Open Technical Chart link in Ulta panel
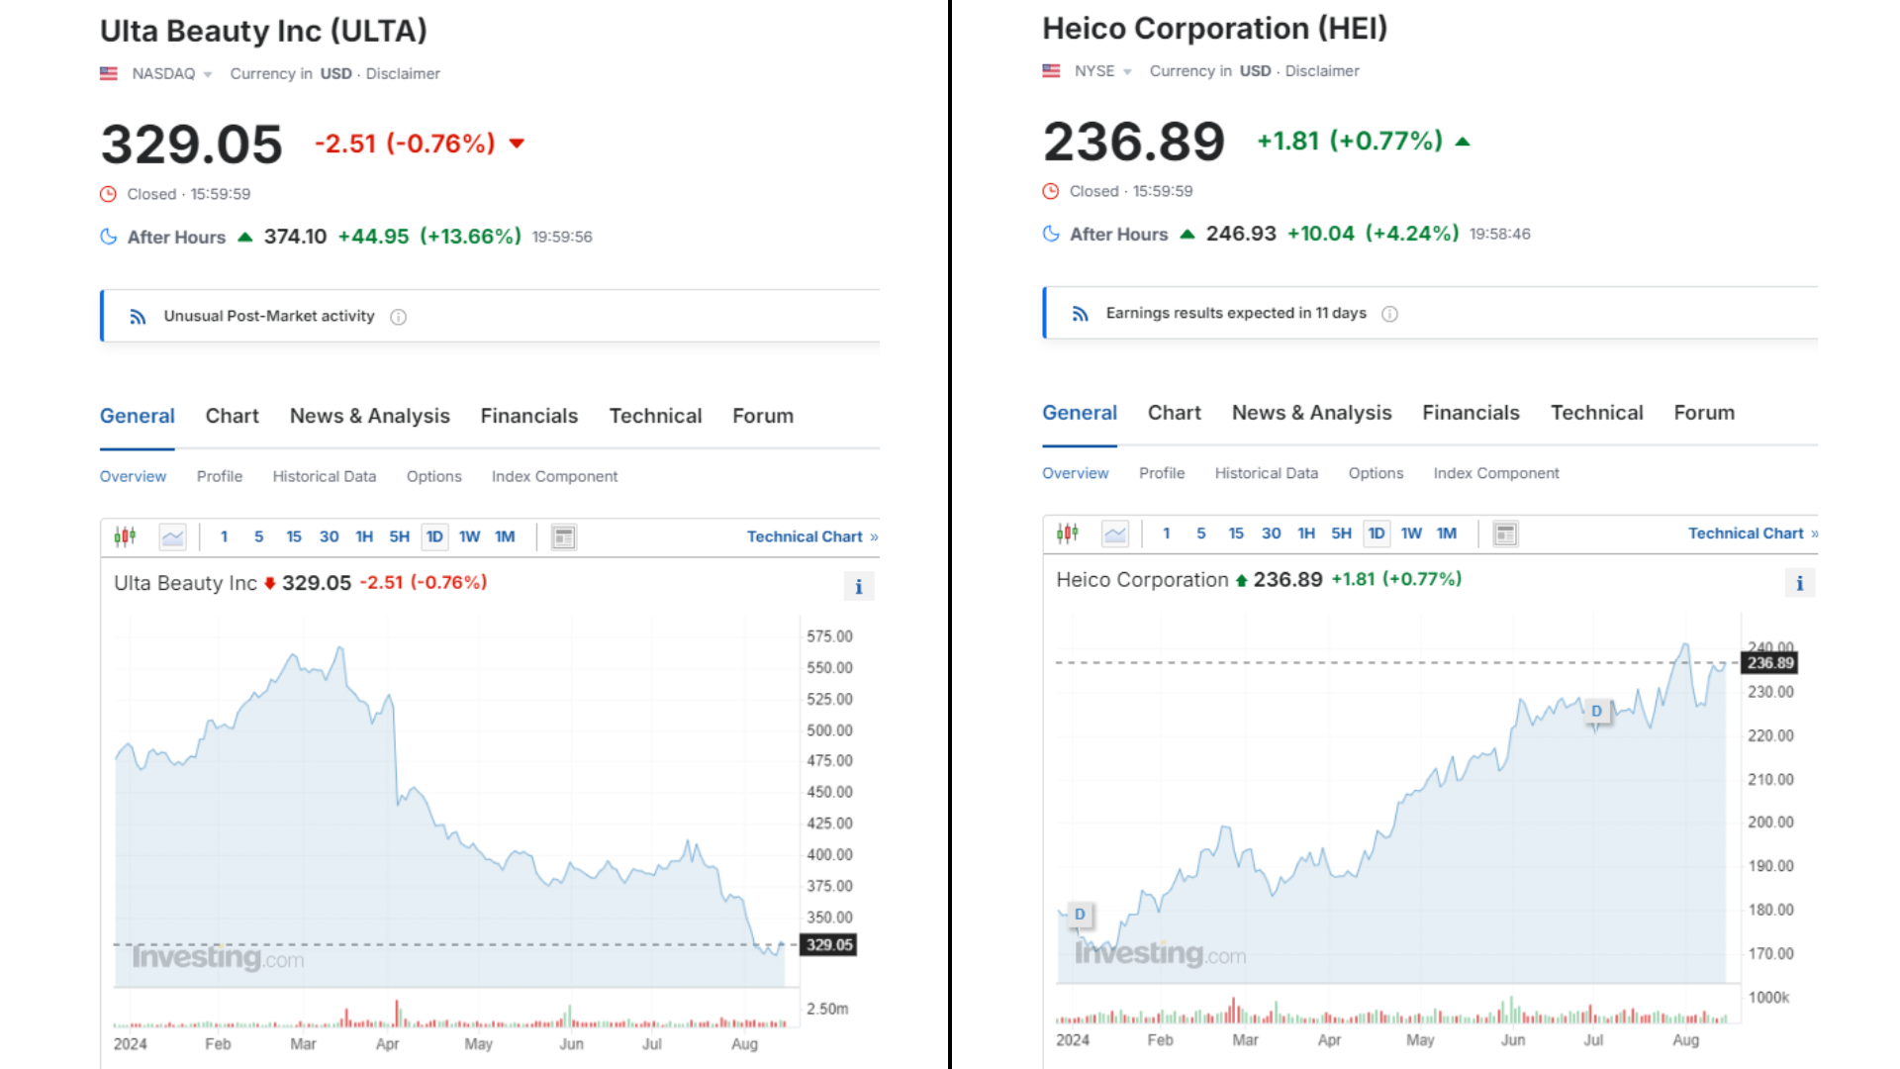This screenshot has width=1900, height=1069. click(811, 536)
